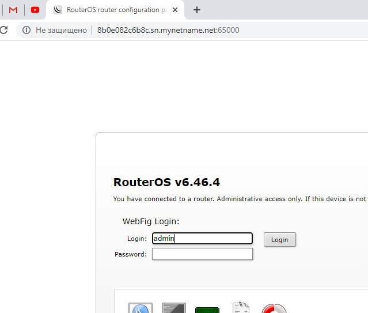The image size is (368, 313).
Task: Focus the Password field
Action: 202,254
